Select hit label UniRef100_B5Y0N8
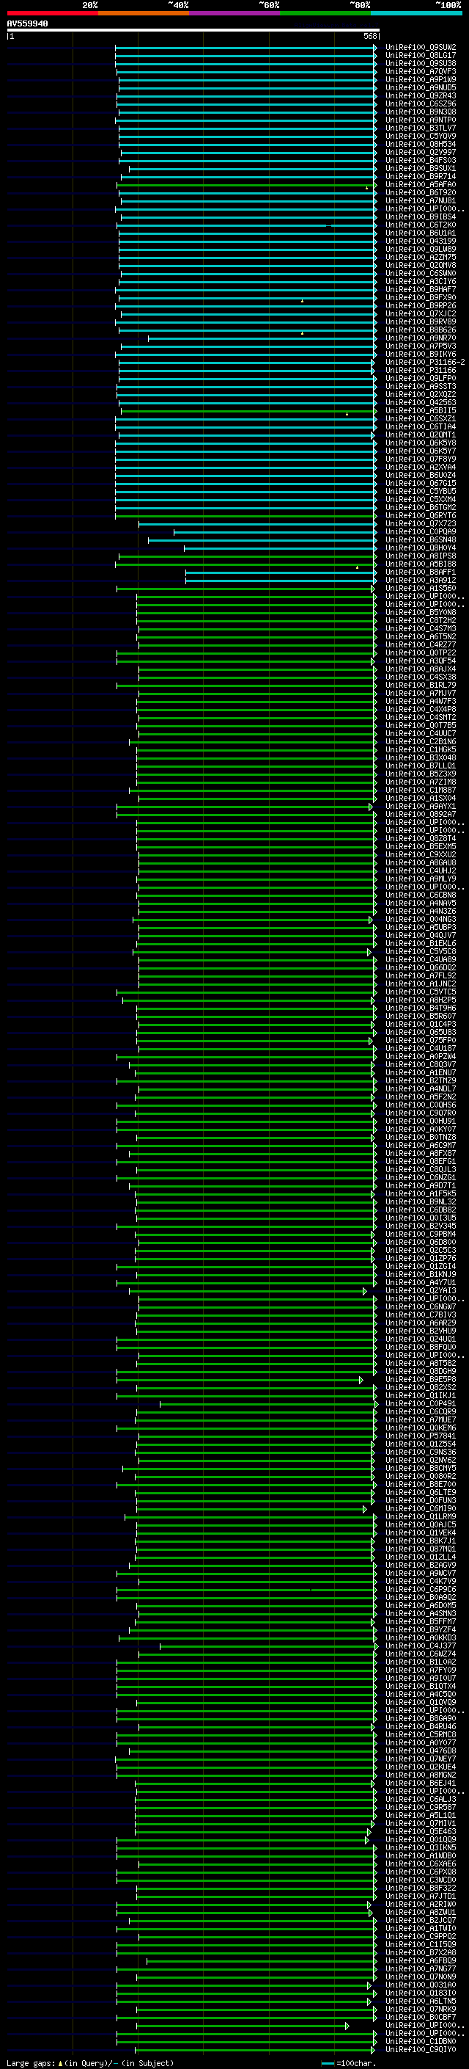469x2069 pixels. click(420, 613)
